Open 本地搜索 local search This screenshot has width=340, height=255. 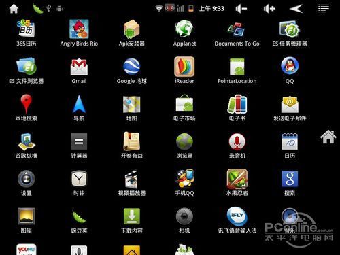click(x=27, y=104)
